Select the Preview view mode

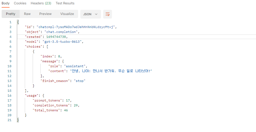(x=45, y=14)
